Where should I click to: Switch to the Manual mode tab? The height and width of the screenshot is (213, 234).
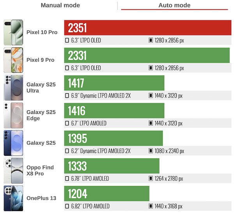point(60,5)
